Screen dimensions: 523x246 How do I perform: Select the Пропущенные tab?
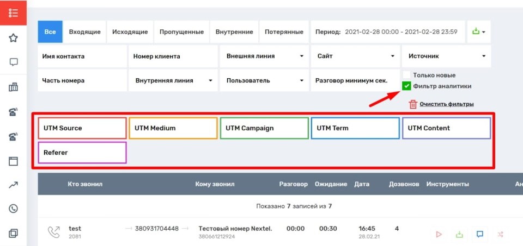coord(181,32)
